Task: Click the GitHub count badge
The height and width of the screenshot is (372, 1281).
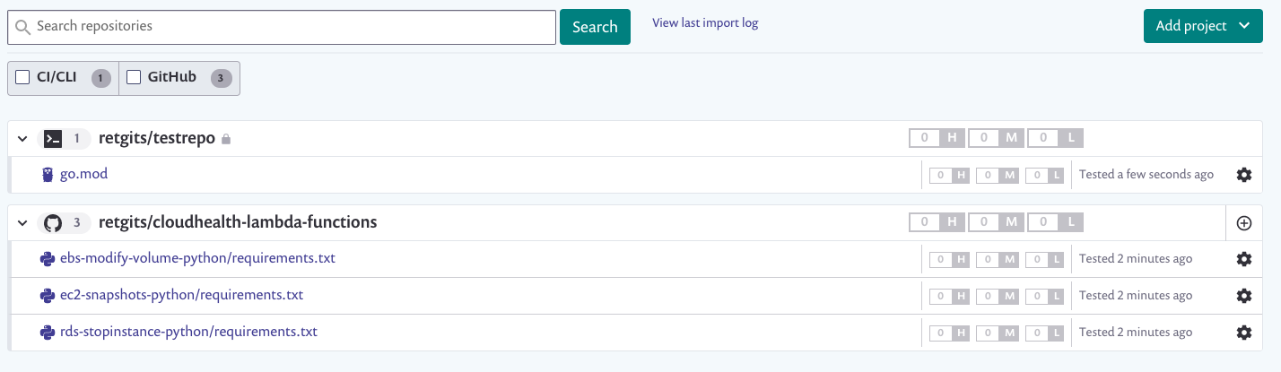Action: [221, 78]
